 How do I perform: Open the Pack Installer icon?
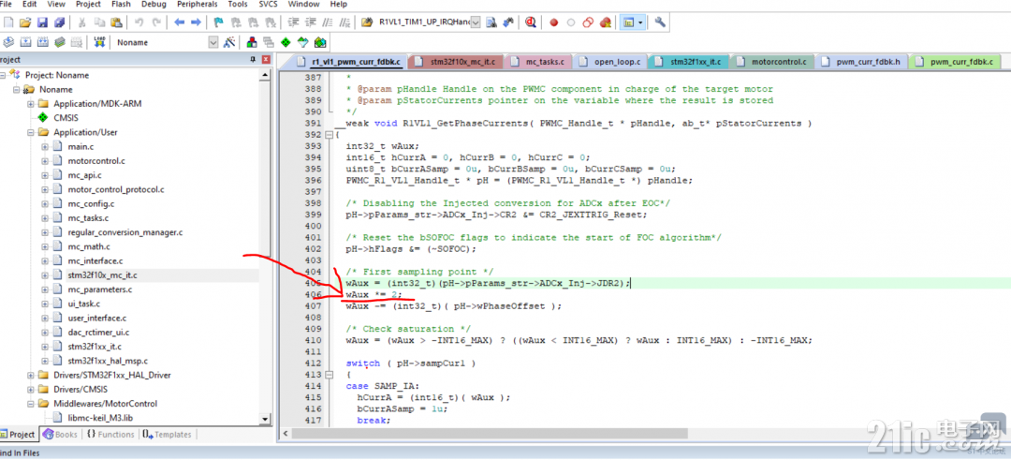(x=319, y=42)
